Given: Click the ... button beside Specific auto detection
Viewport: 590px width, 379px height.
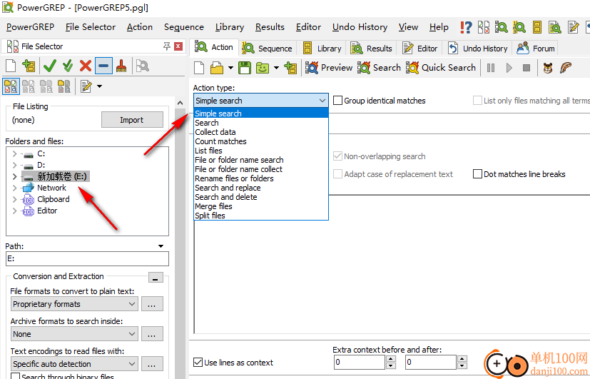Looking at the screenshot, I should [x=152, y=364].
